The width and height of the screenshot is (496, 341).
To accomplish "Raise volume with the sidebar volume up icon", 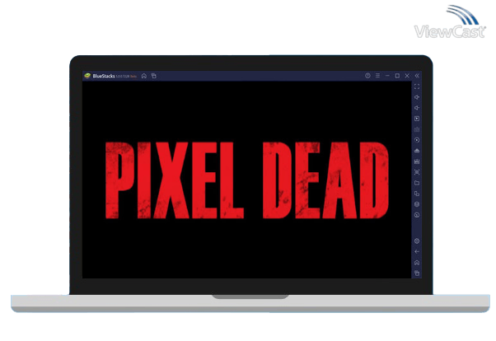I will tap(417, 97).
